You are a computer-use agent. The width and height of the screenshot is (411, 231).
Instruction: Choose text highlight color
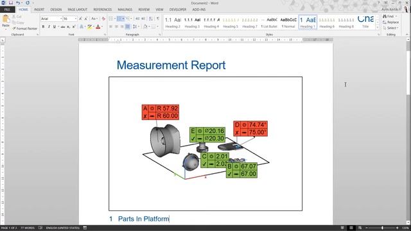90,27
